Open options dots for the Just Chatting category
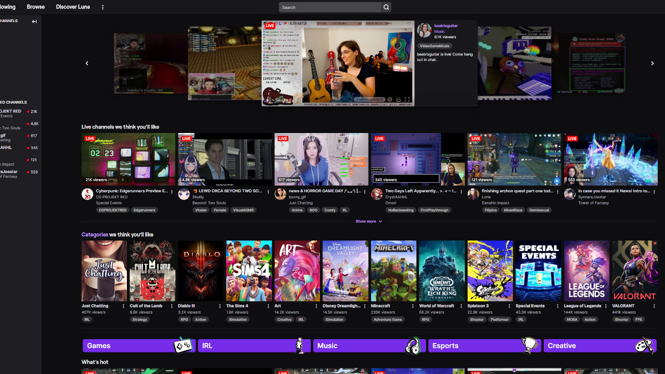 tap(124, 306)
